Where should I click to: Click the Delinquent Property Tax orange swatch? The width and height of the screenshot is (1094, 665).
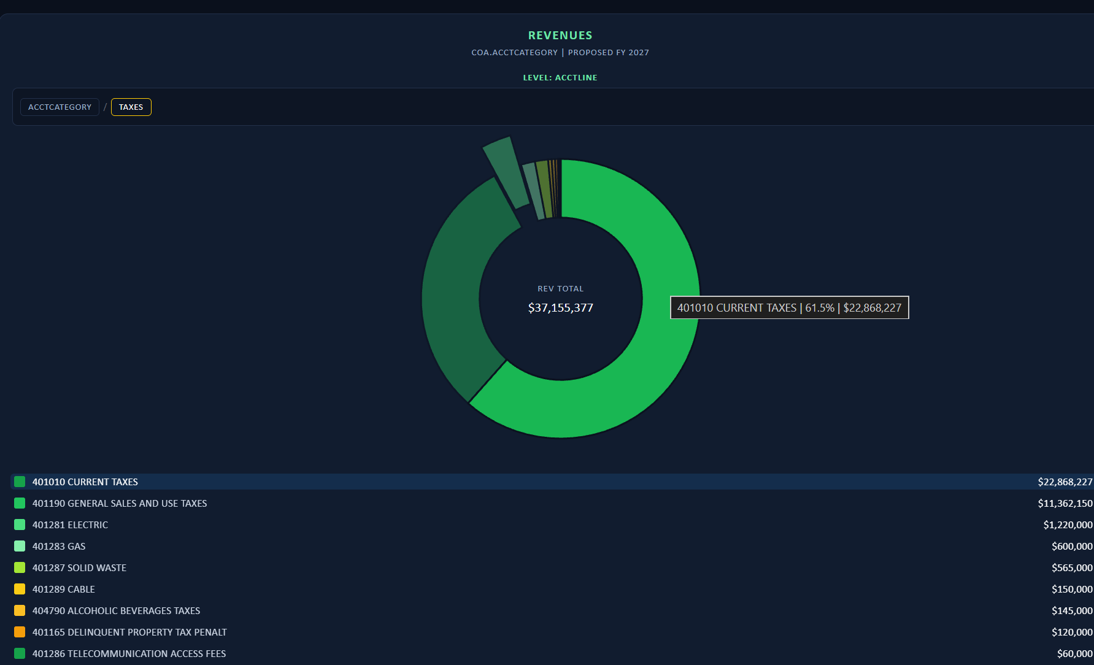click(20, 632)
